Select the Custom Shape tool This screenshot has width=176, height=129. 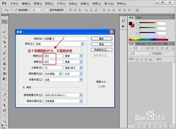pyautogui.click(x=5, y=110)
